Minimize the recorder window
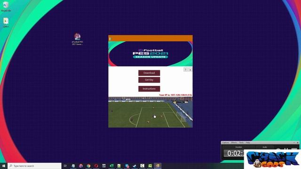Screen dimensions: 301x169 [294, 143]
